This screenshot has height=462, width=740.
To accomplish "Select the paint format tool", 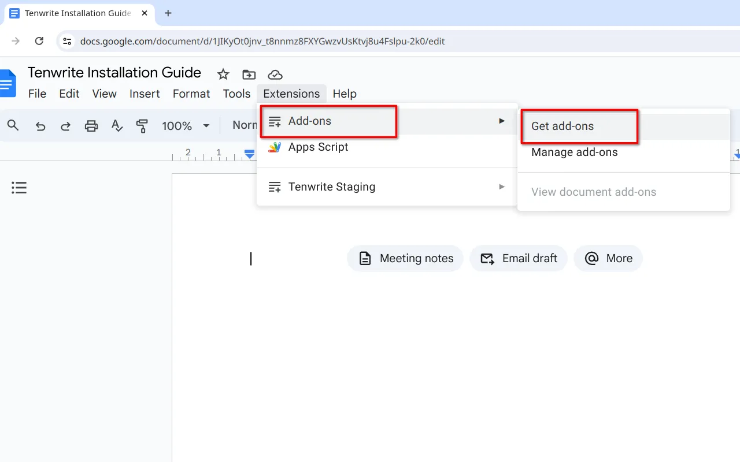I will pyautogui.click(x=142, y=125).
